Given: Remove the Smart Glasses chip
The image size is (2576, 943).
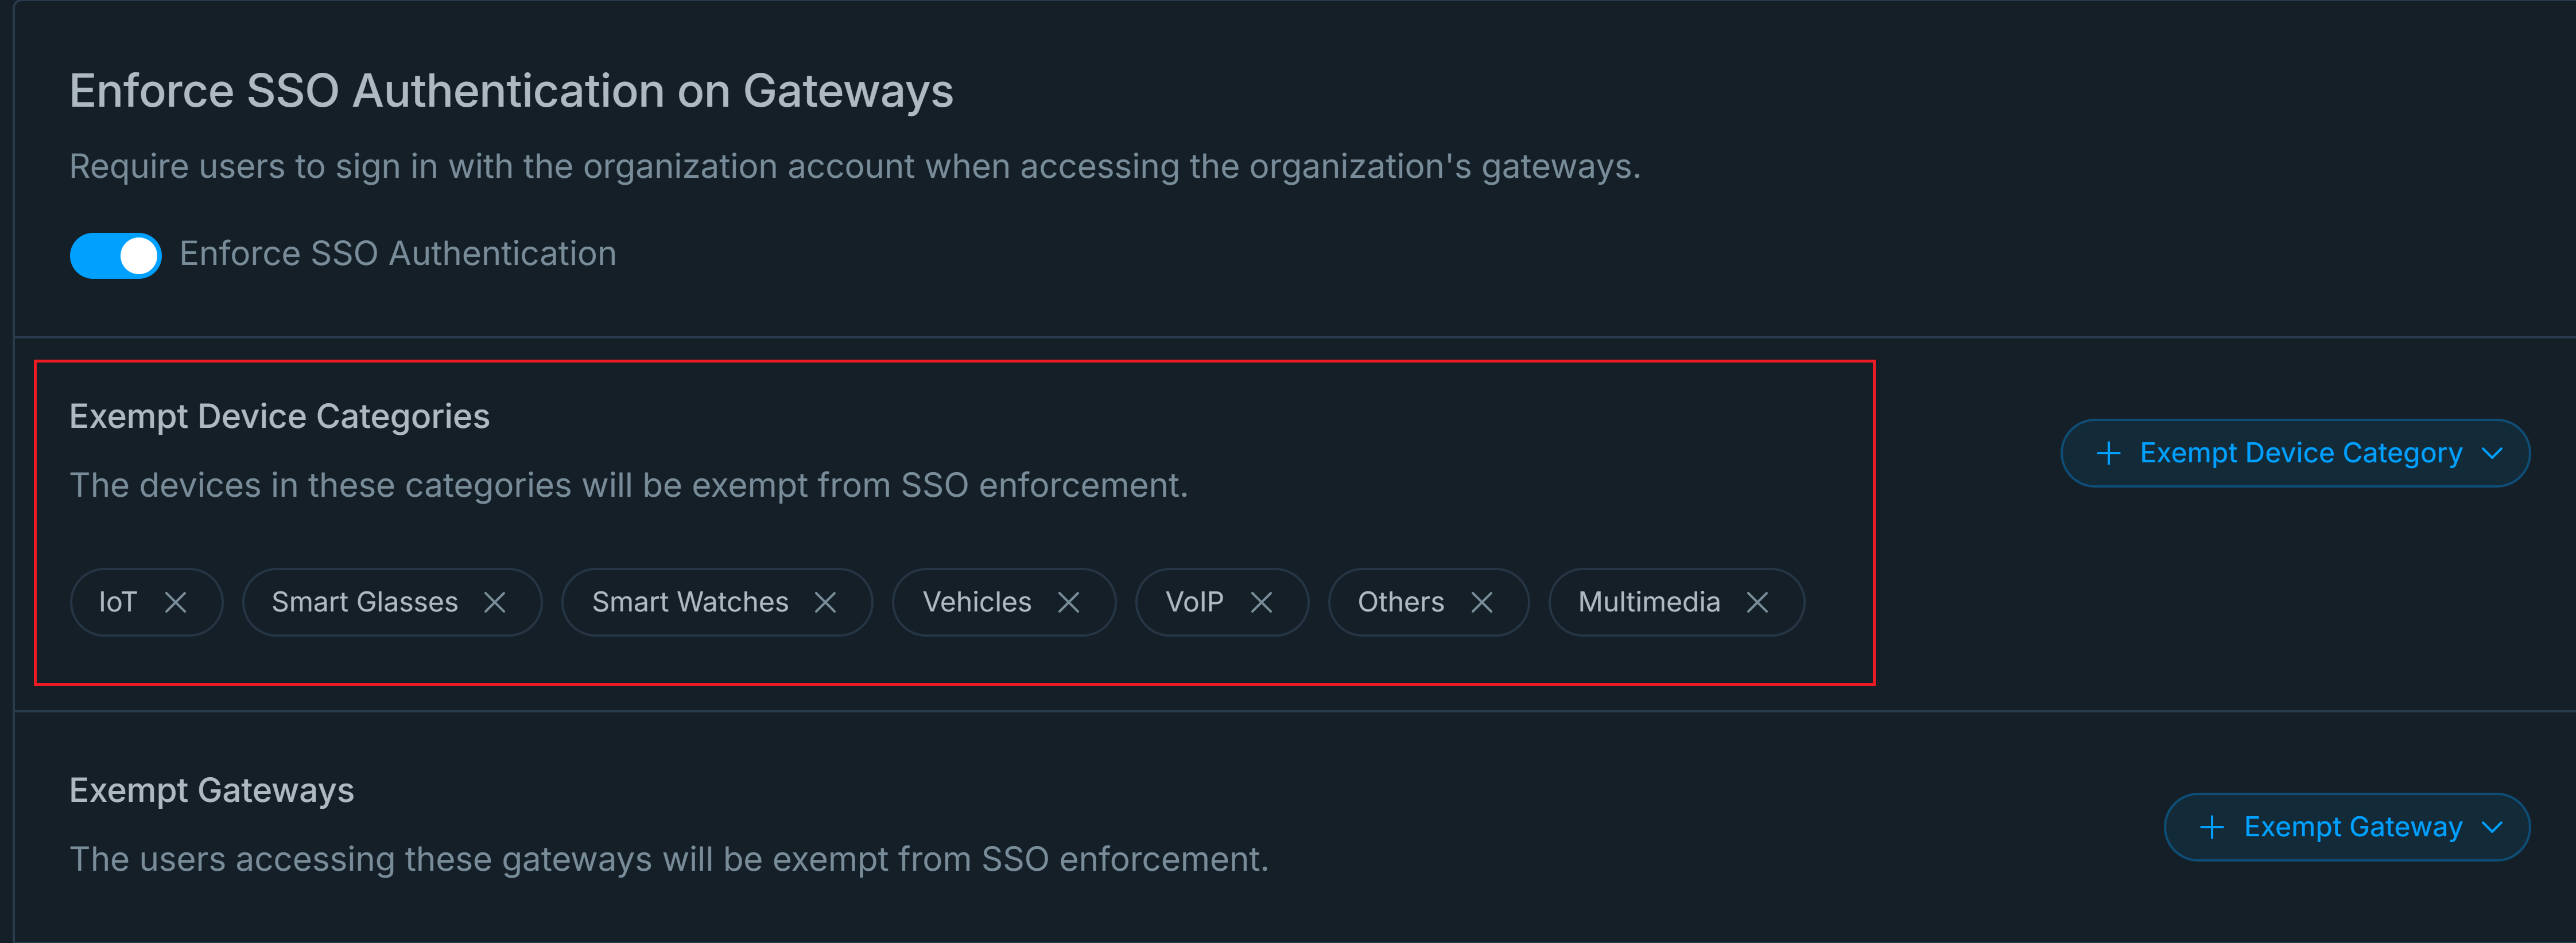Looking at the screenshot, I should 495,602.
